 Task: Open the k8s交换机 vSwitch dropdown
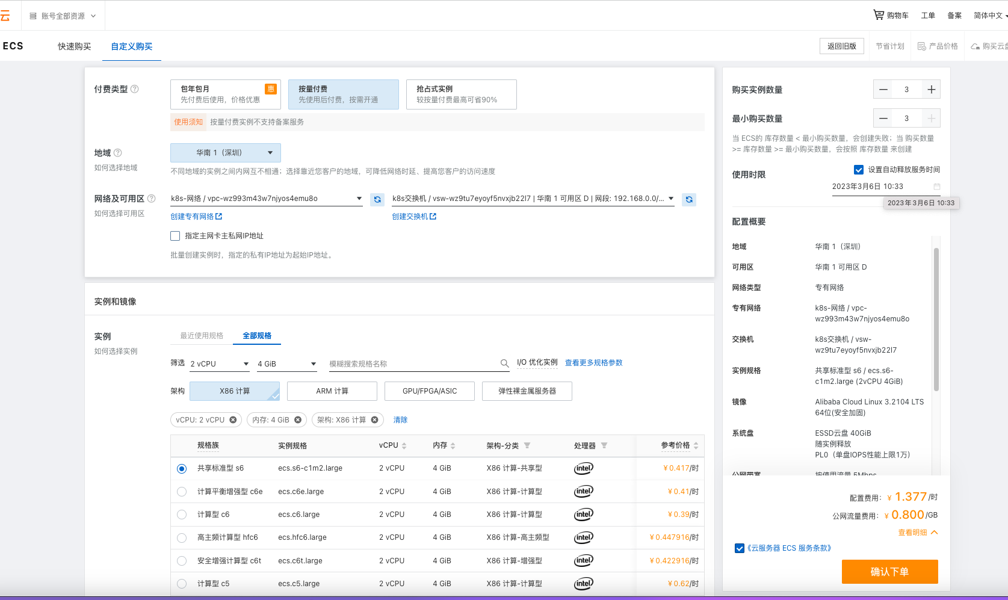tap(533, 199)
